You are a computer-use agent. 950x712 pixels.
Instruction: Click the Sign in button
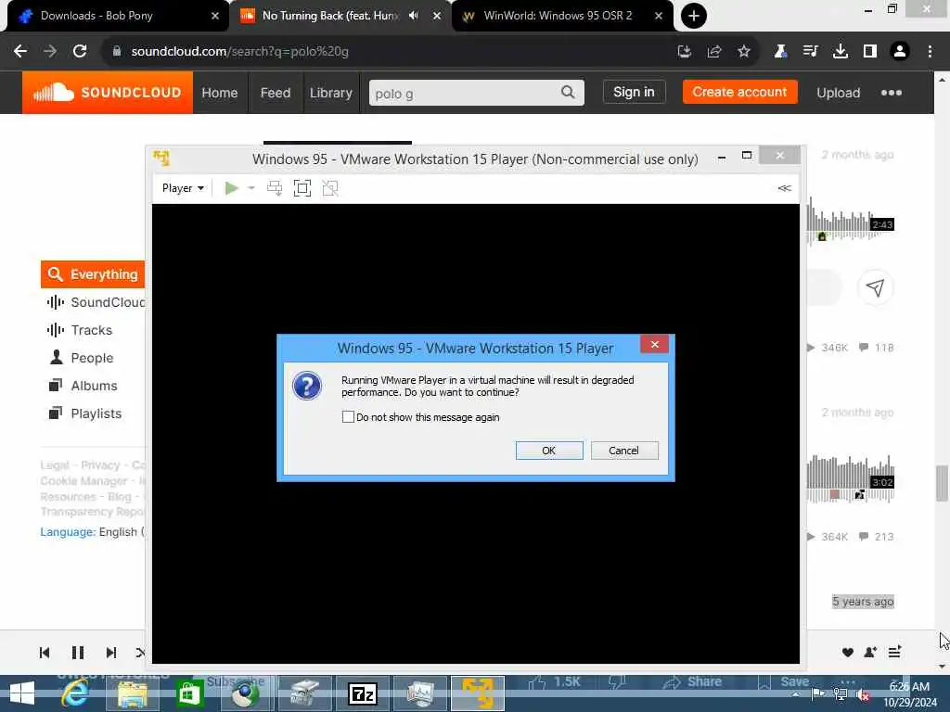tap(634, 92)
